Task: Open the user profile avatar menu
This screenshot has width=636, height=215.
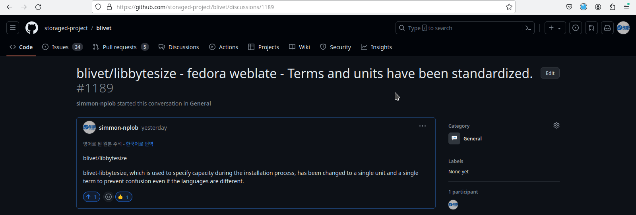Action: tap(623, 28)
